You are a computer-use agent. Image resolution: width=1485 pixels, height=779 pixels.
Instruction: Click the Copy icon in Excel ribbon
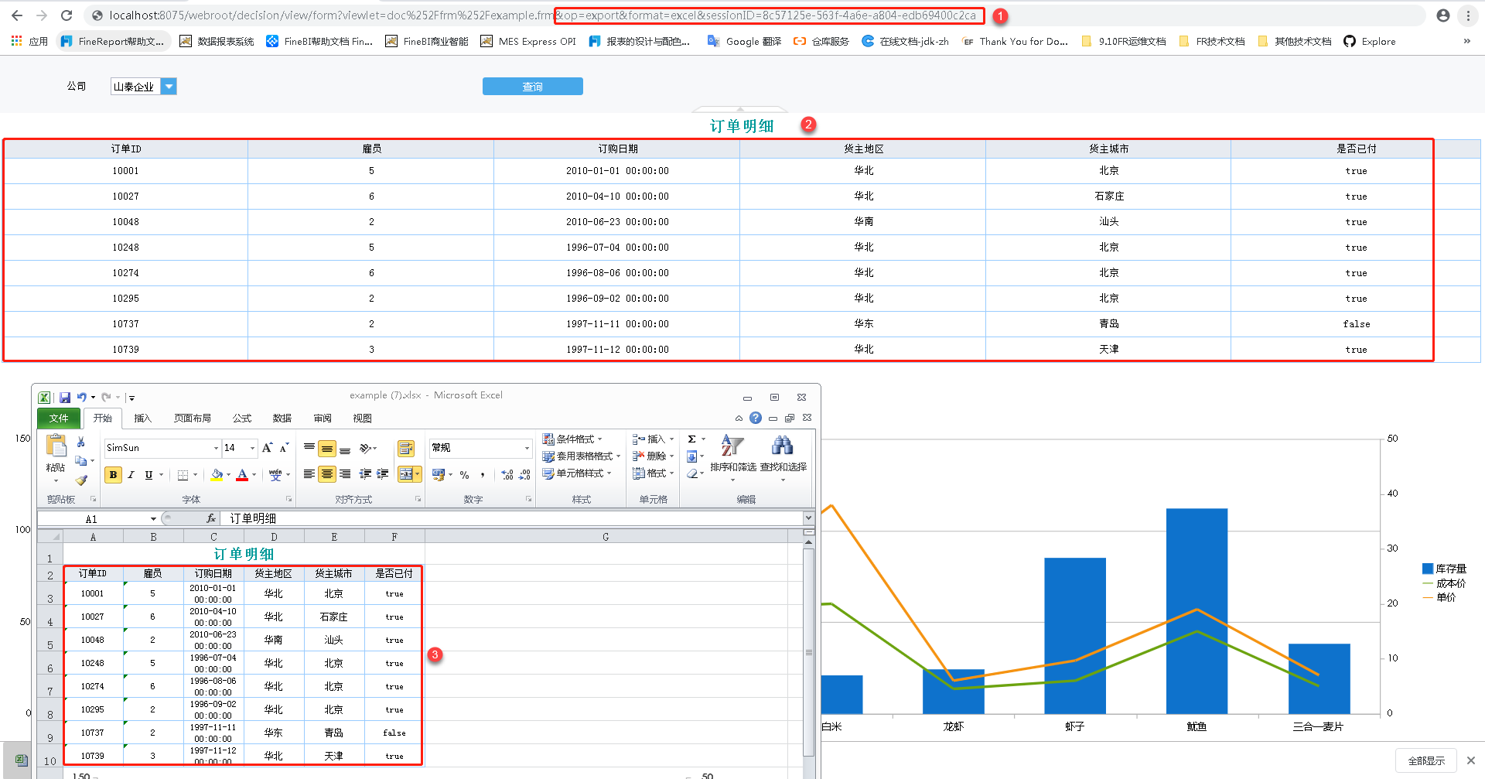(x=81, y=460)
